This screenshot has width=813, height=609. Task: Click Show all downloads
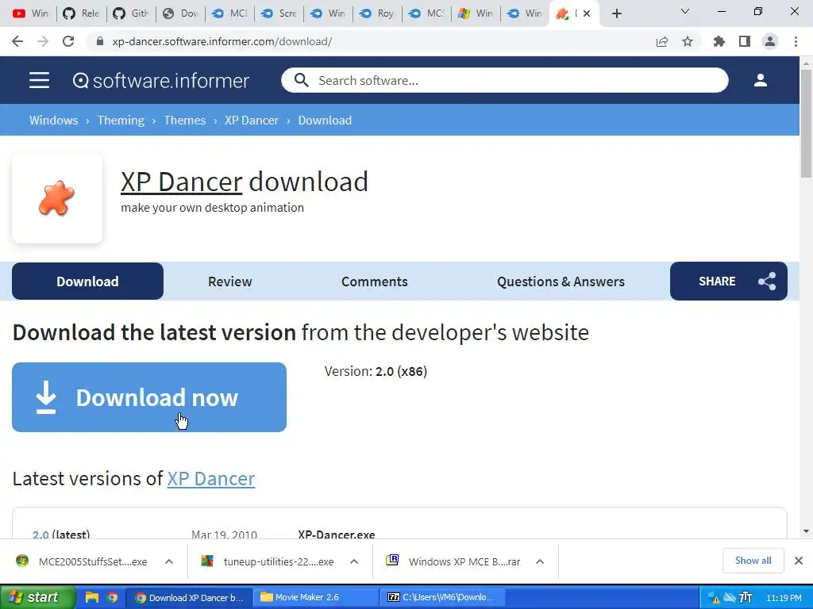tap(753, 561)
